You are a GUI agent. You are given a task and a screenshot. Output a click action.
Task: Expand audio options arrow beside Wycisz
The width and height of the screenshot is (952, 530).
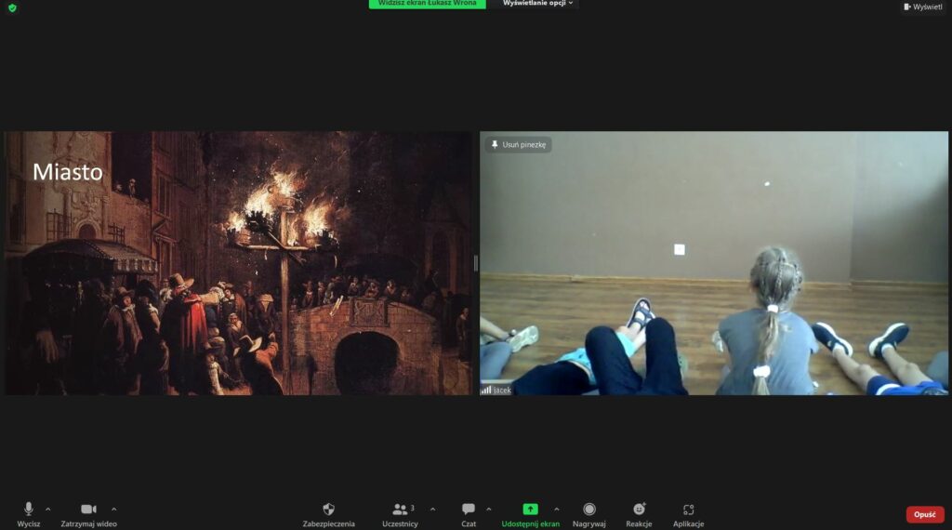click(48, 509)
